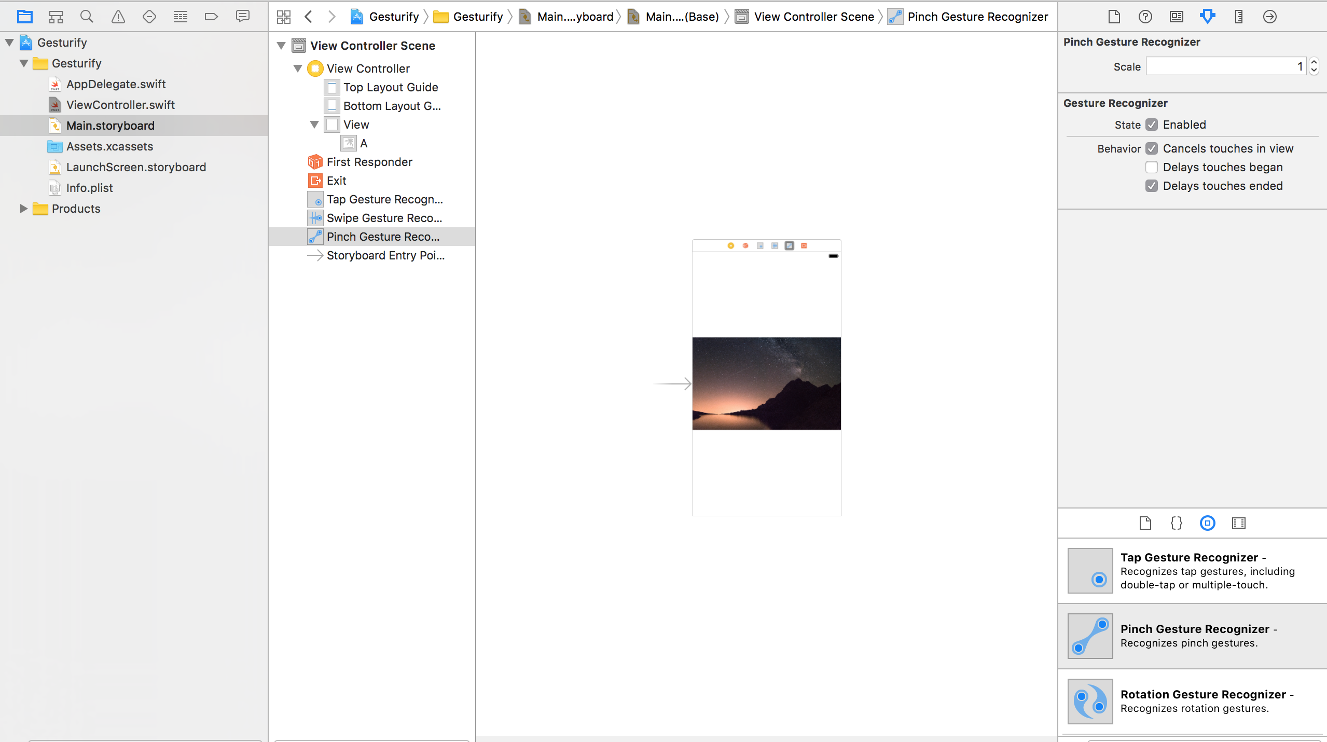Screen dimensions: 1327x742
Task: Open the Breakpoint navigator
Action: [x=211, y=16]
